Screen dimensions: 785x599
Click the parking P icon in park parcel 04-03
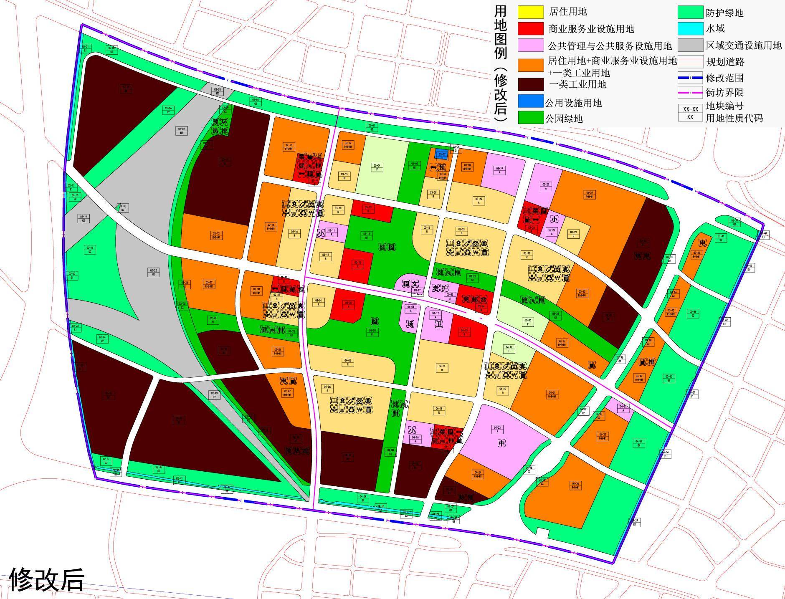coord(375,321)
